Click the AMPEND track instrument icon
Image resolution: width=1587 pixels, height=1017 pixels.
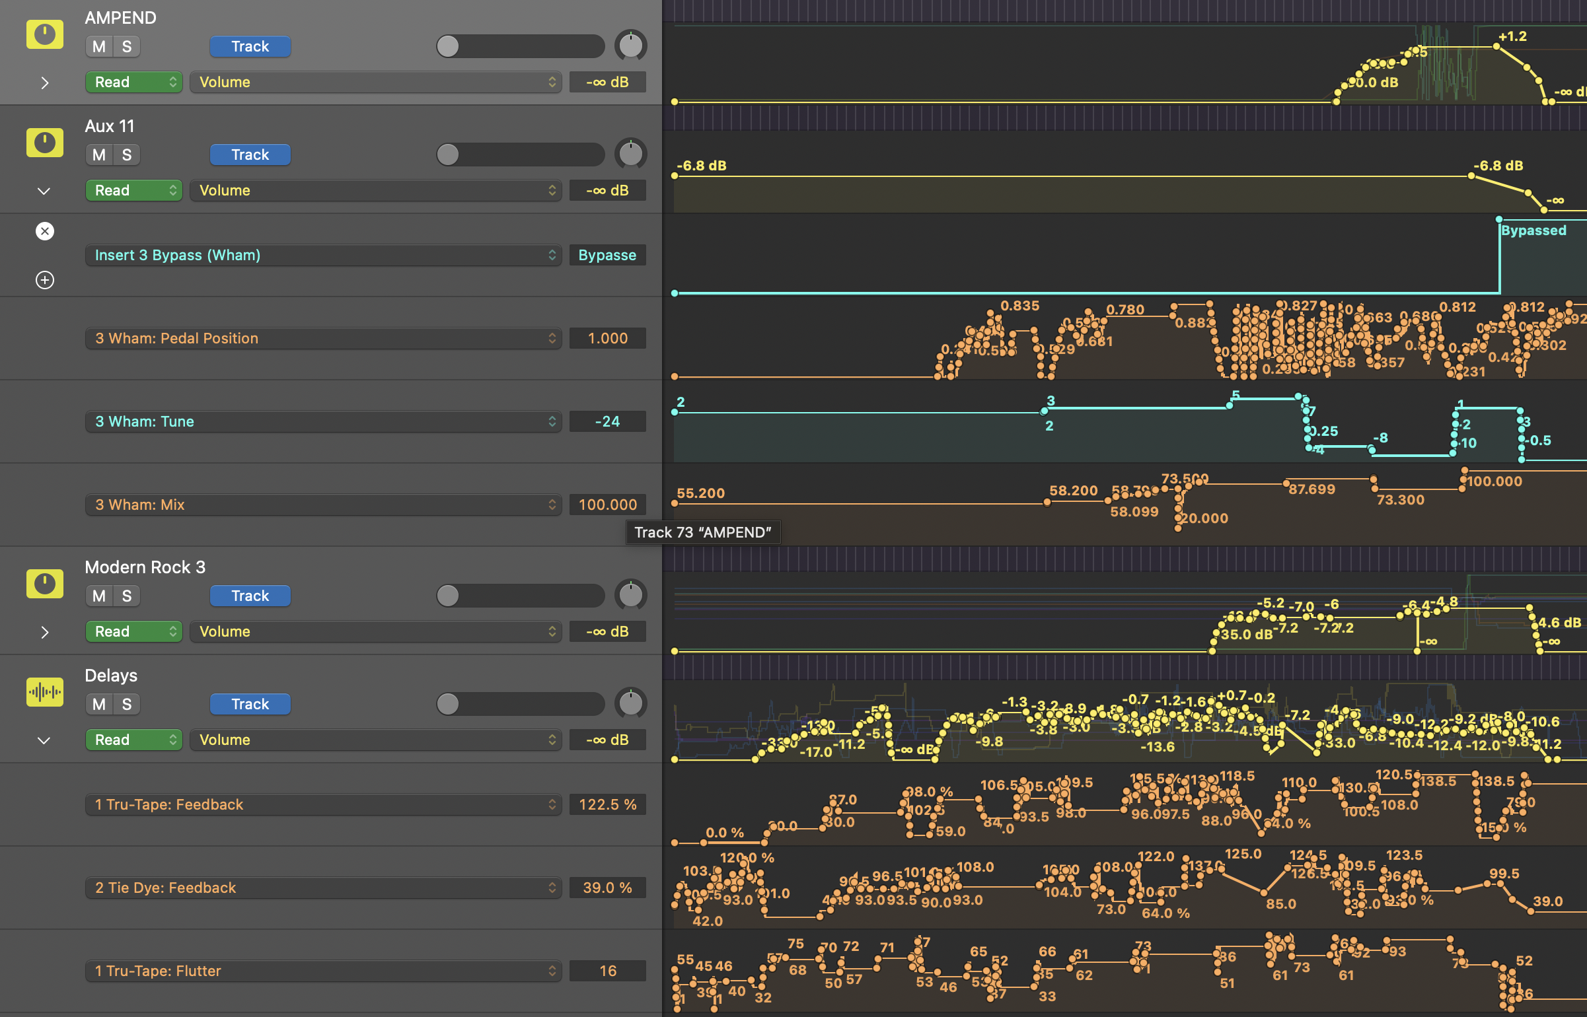(x=44, y=34)
